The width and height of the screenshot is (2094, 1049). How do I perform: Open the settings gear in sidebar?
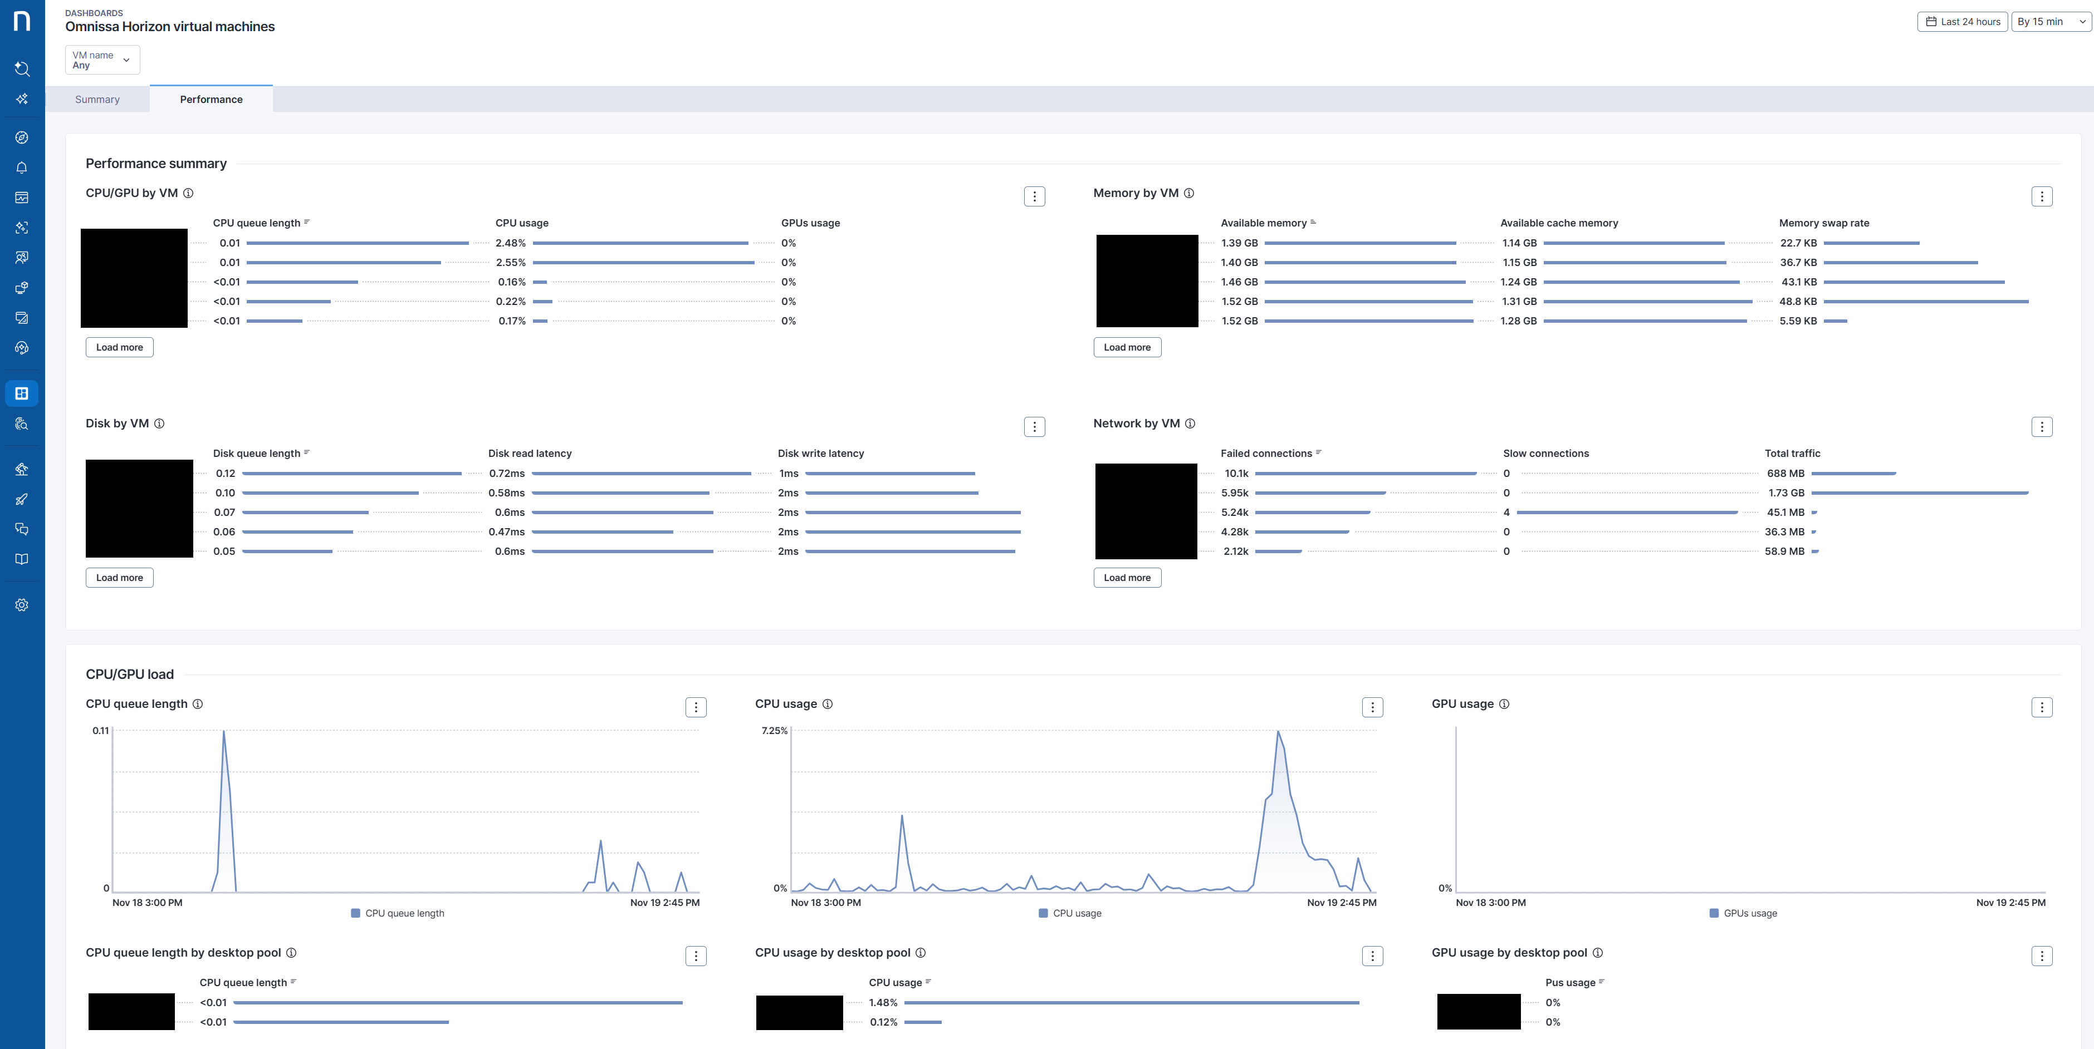pos(22,604)
